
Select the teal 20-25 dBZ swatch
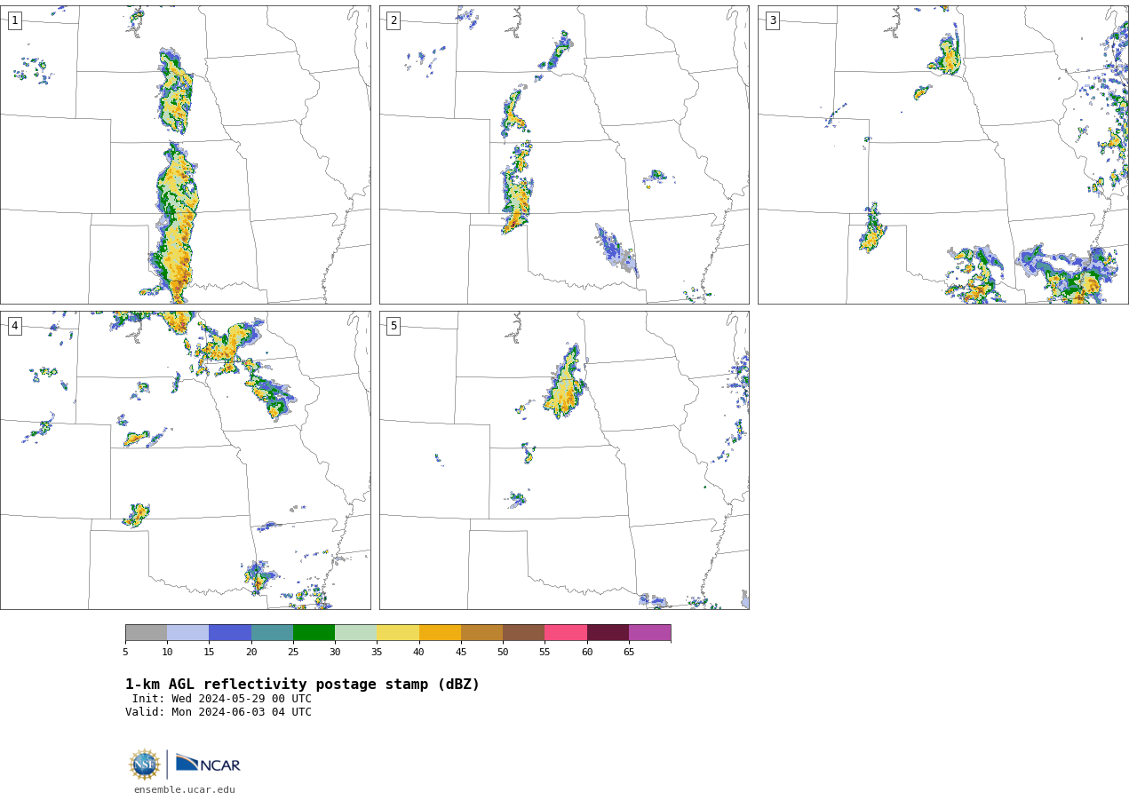(272, 633)
